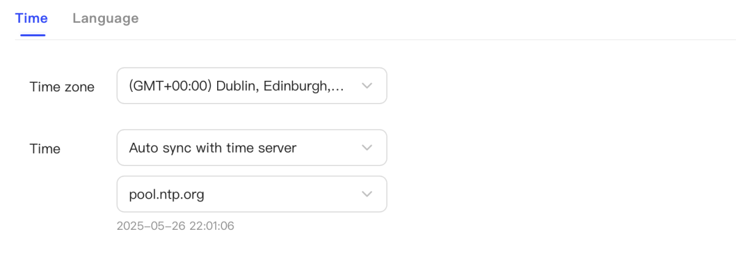Click the chevron next to pool.ntp.org
The height and width of the screenshot is (269, 736).
[367, 194]
